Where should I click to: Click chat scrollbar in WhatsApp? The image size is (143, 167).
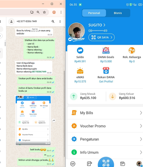click(64, 114)
